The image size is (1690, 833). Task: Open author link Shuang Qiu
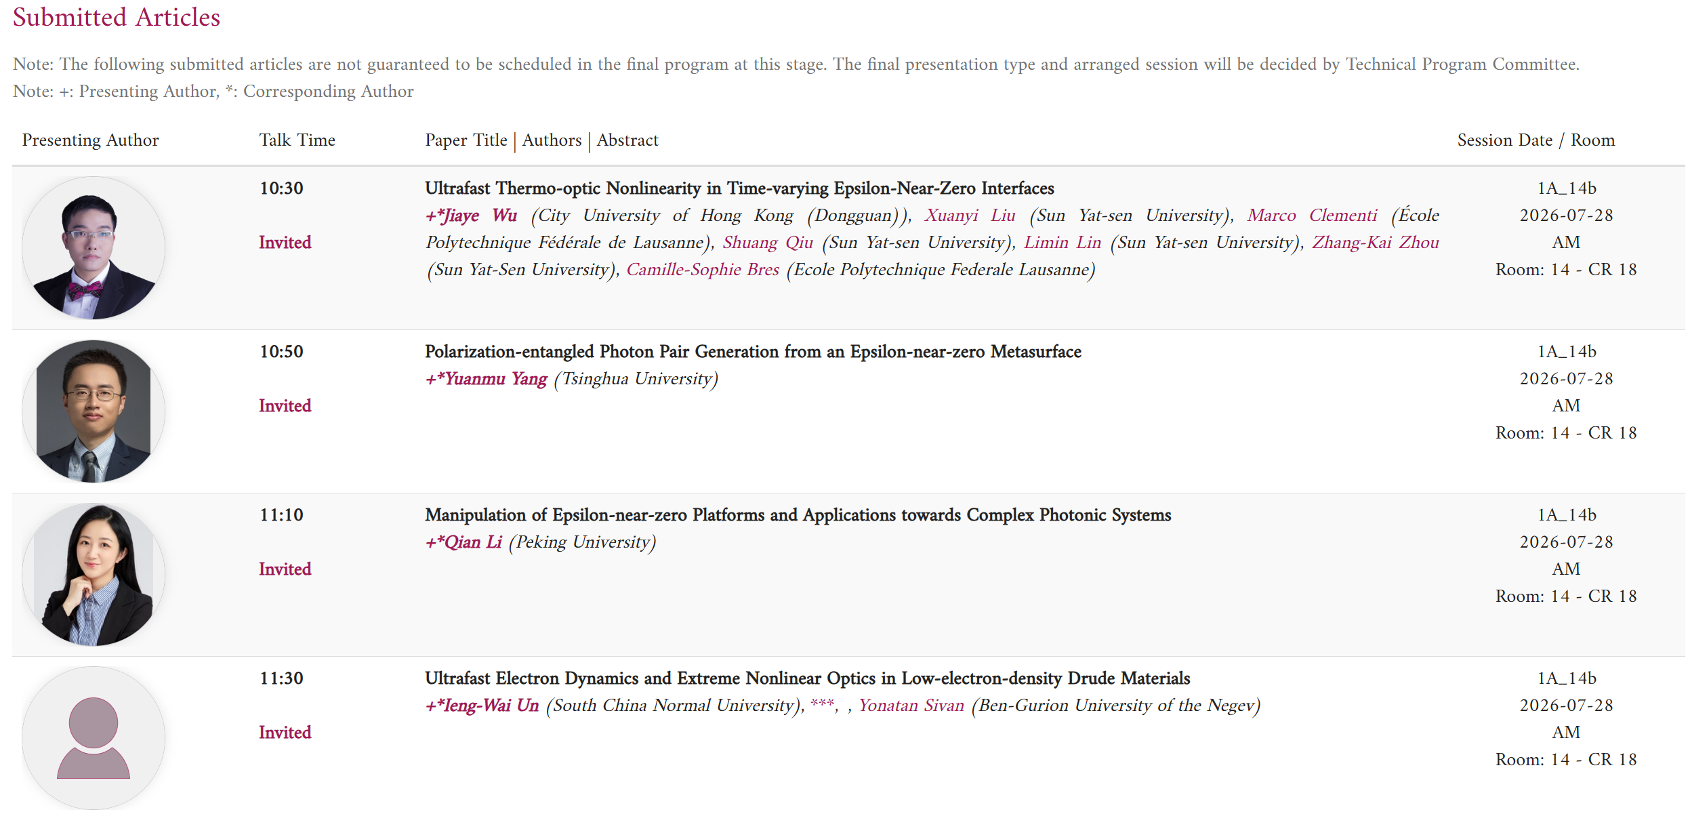768,243
